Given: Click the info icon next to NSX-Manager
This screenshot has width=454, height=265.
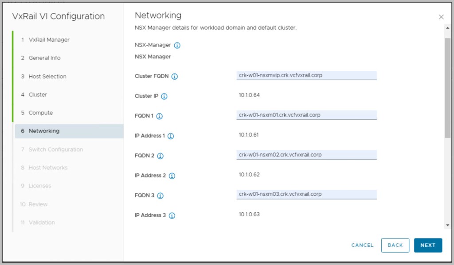Looking at the screenshot, I should point(177,45).
